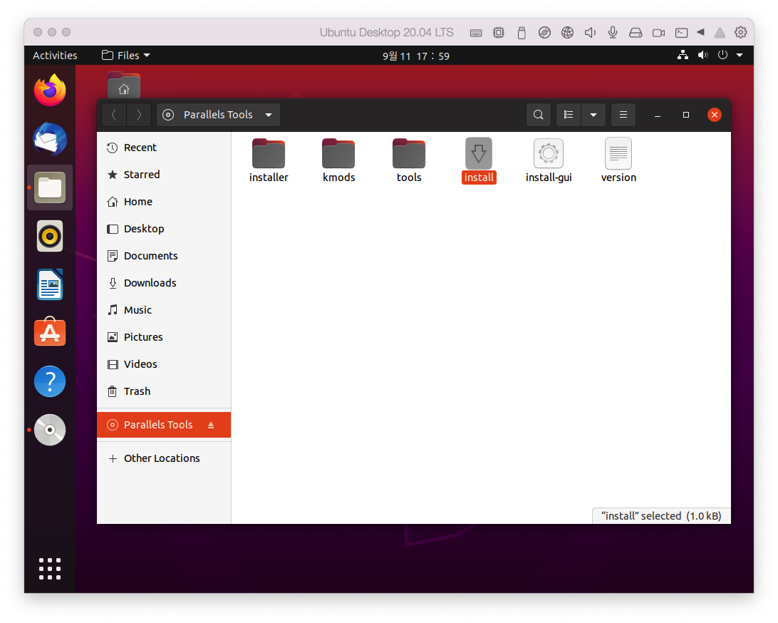Screen dimensions: 778x623
Task: Click the Parallels keyboard icon
Action: 476,33
